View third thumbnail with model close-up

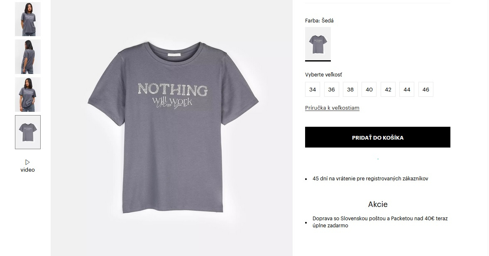[28, 94]
